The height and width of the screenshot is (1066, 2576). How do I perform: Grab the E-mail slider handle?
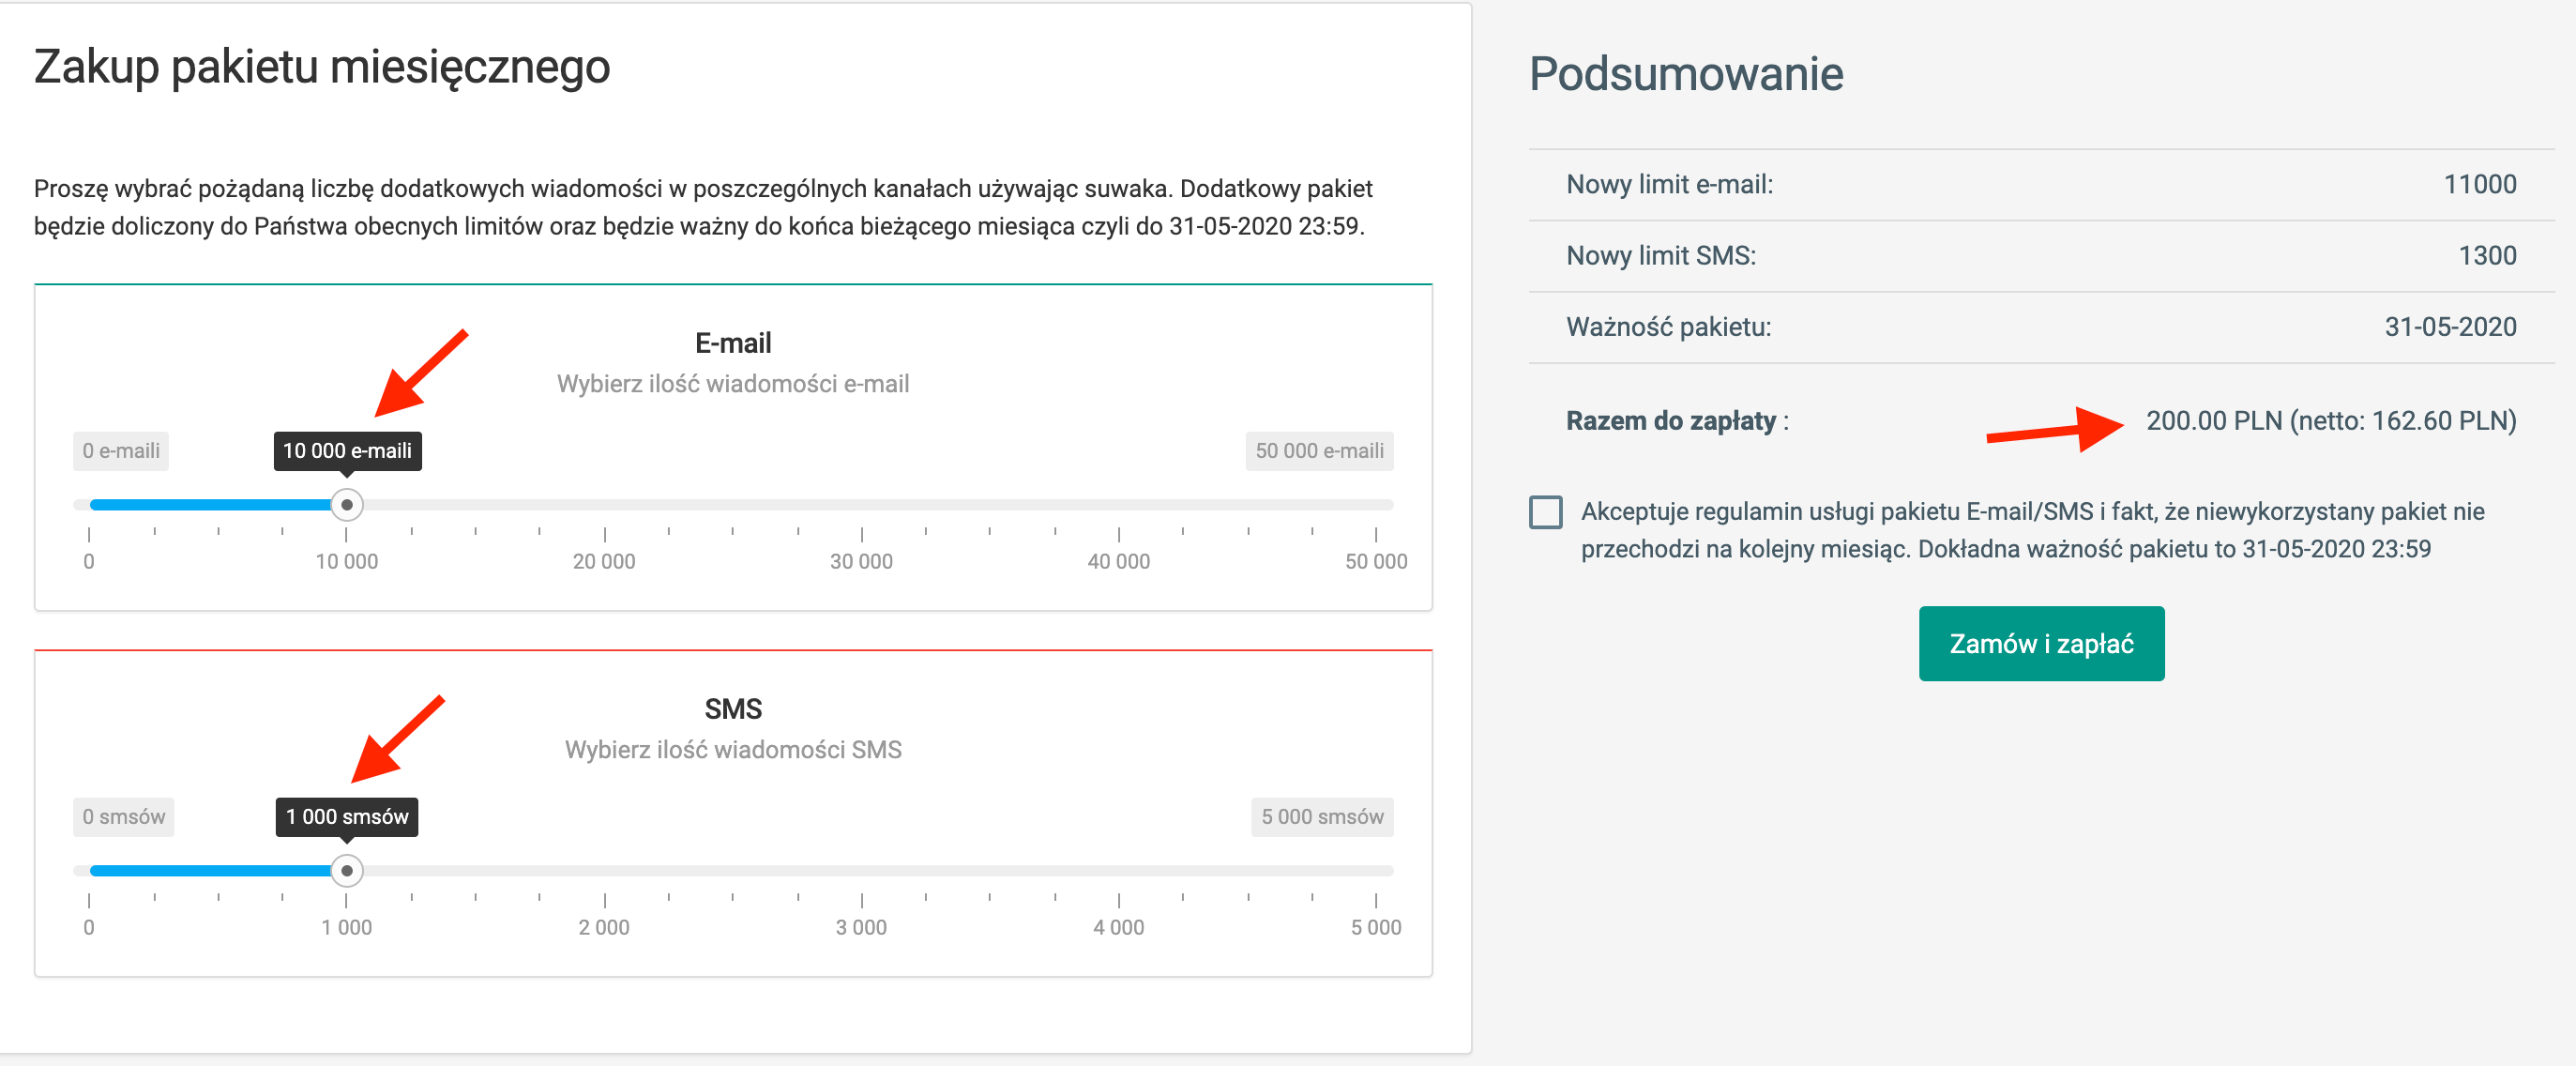[x=346, y=505]
